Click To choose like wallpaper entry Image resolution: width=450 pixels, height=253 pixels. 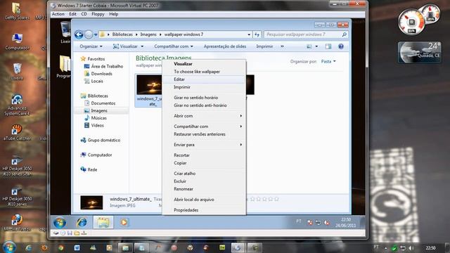(x=204, y=72)
